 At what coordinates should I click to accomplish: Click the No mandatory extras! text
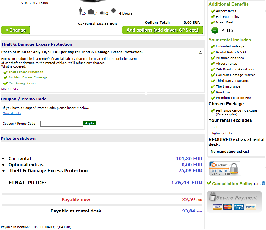point(230,152)
